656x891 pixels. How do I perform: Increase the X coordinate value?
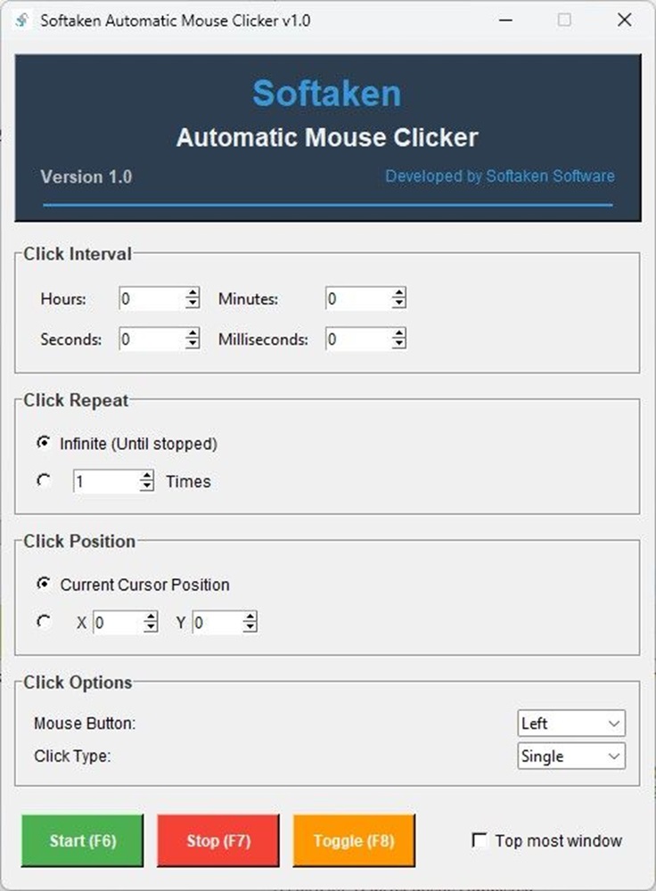tap(151, 617)
